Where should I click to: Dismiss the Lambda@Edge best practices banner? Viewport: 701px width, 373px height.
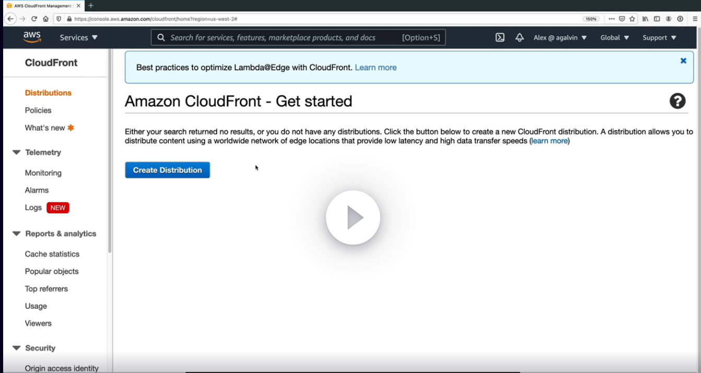click(x=683, y=61)
